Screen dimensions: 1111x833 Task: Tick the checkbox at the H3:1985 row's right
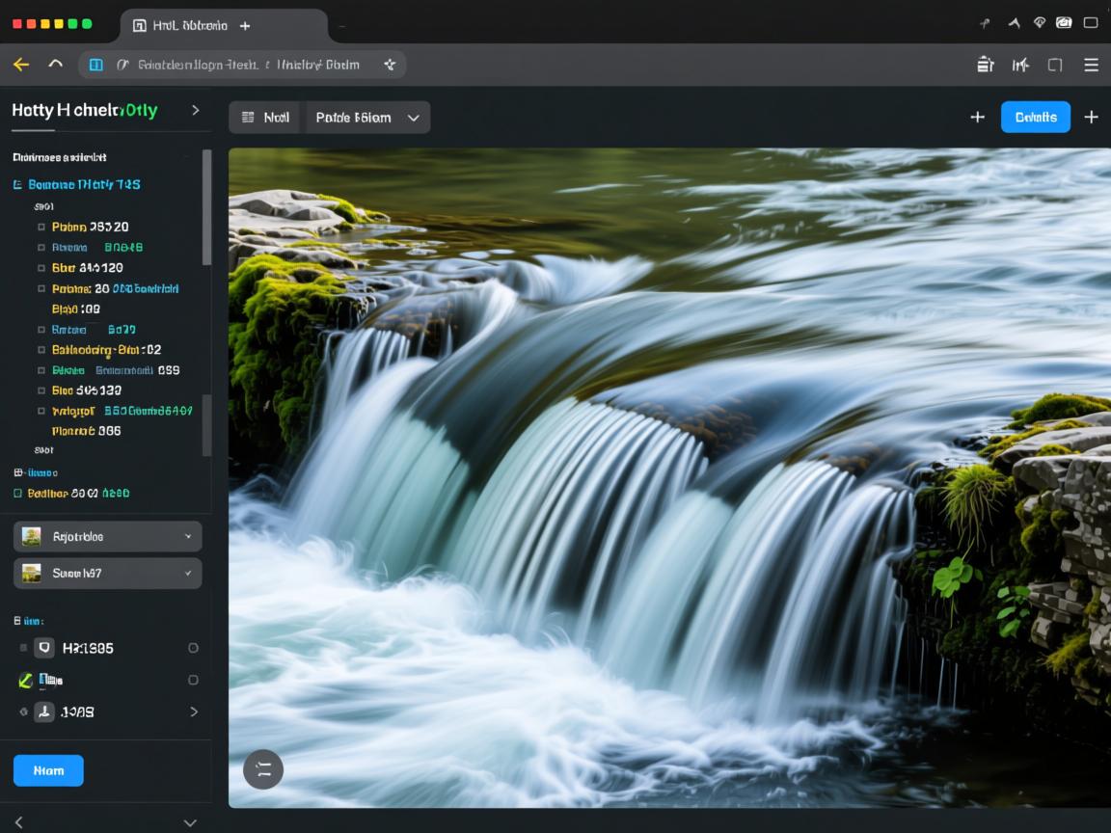click(193, 648)
